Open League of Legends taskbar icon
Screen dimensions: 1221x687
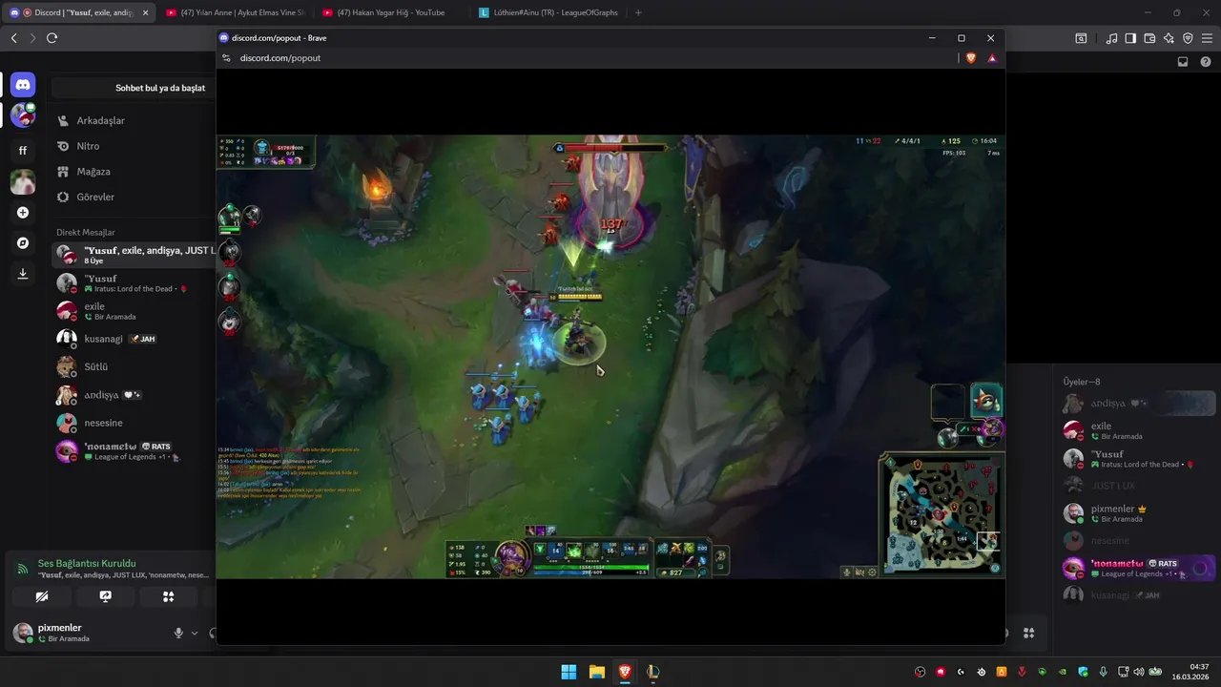pyautogui.click(x=652, y=672)
